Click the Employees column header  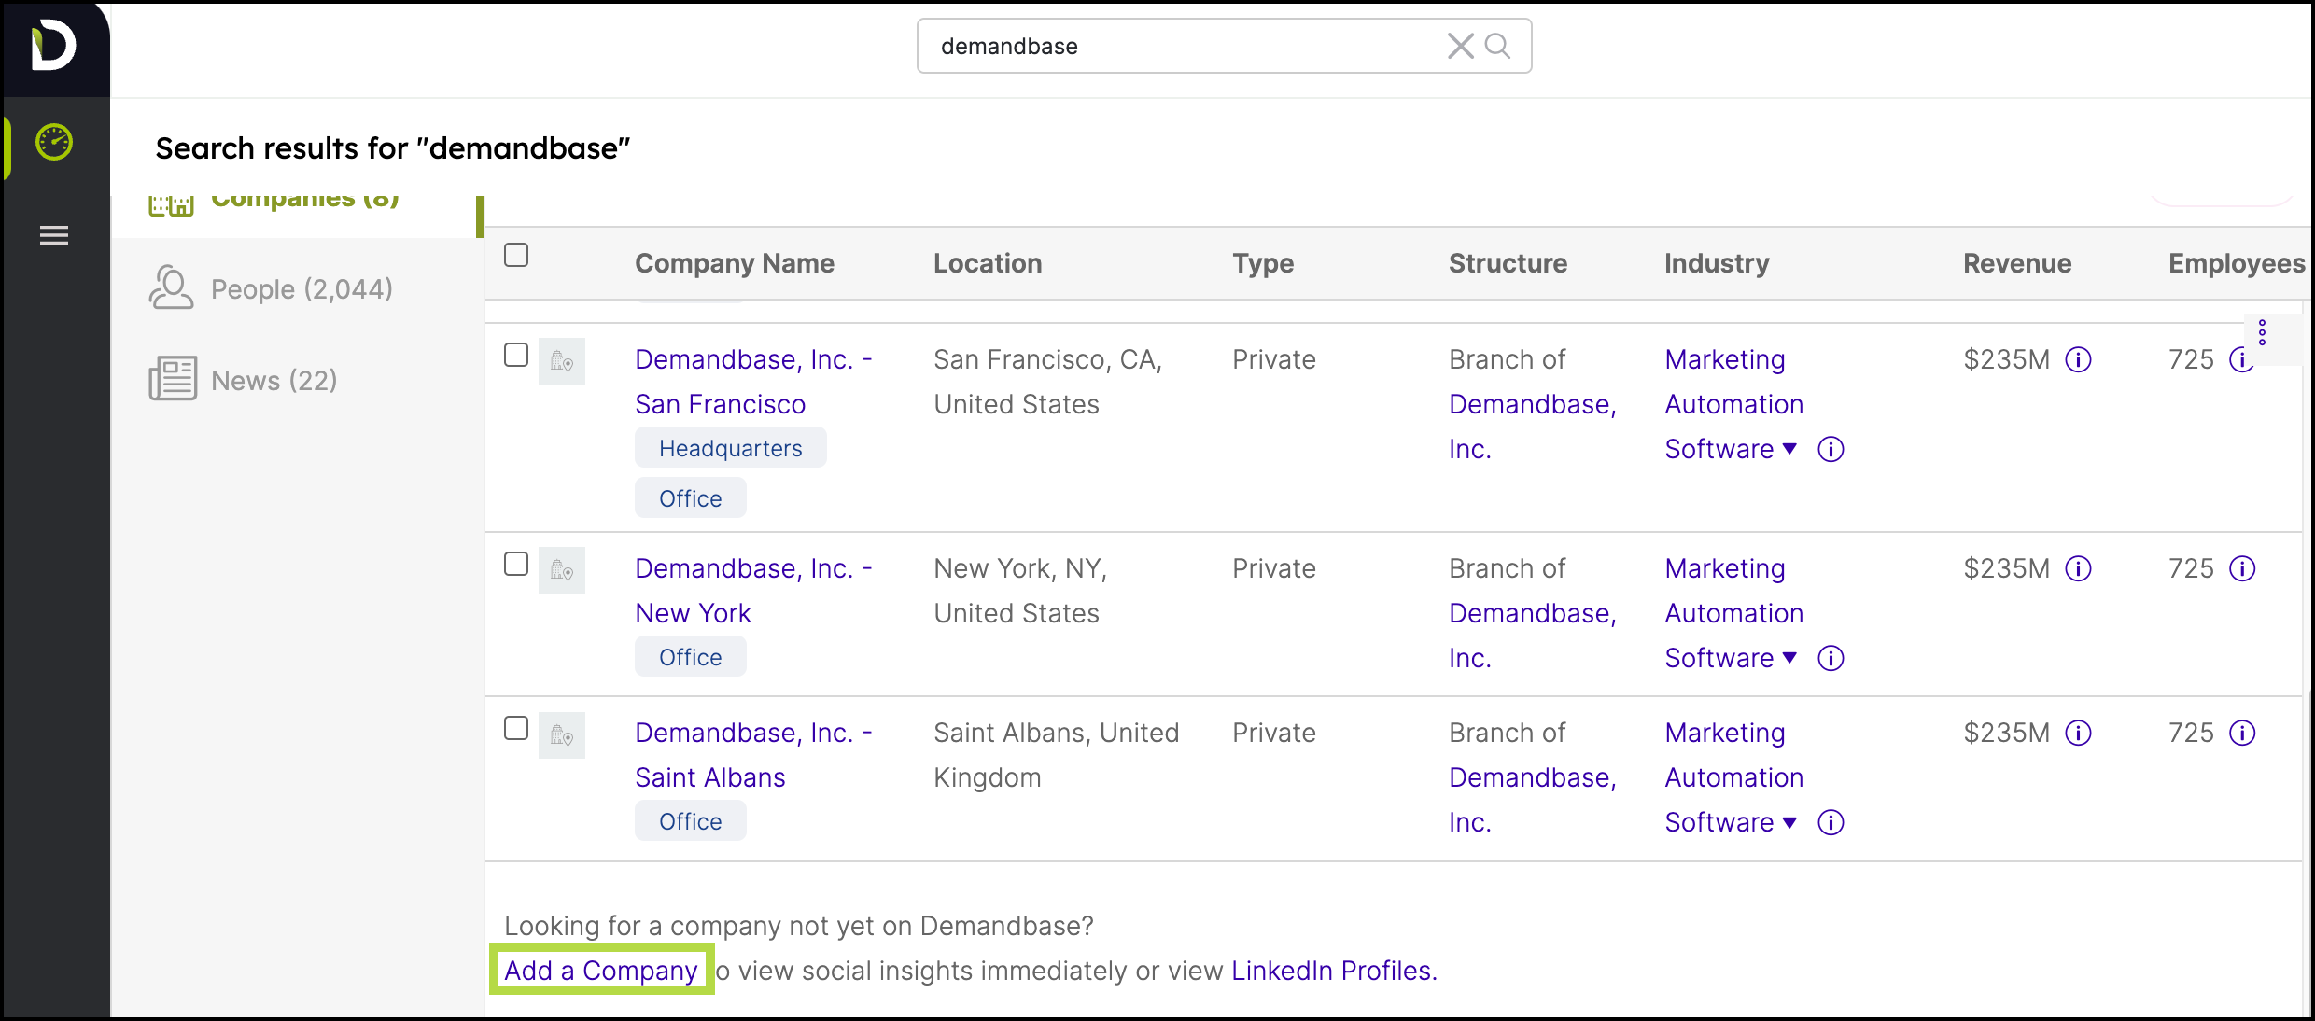click(x=2237, y=263)
